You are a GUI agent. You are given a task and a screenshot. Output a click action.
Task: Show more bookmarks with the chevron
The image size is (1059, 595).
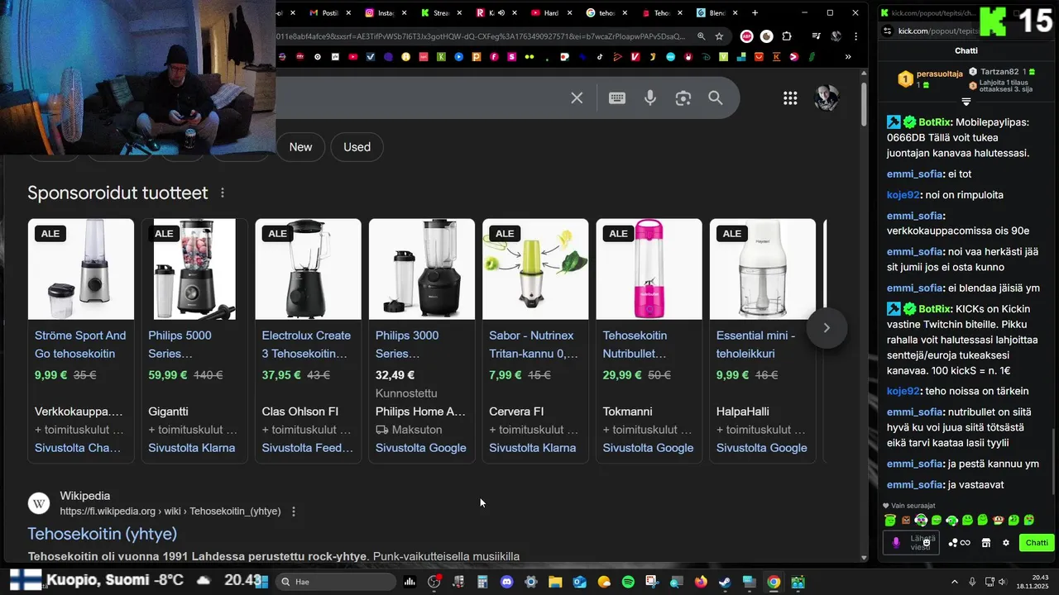(x=848, y=57)
